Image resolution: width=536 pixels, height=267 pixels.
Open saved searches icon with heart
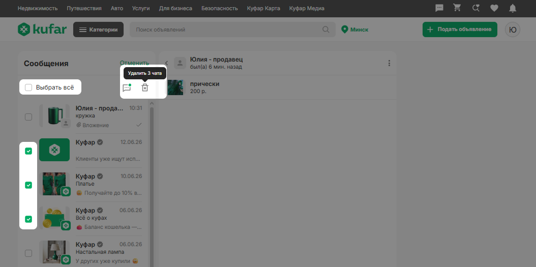476,8
